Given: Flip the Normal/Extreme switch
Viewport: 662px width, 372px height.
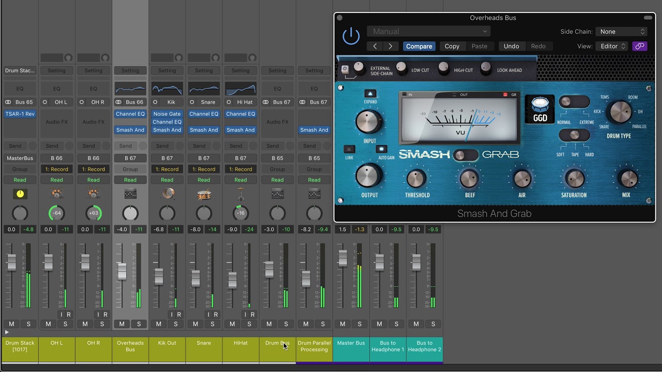Looking at the screenshot, I should point(574,102).
